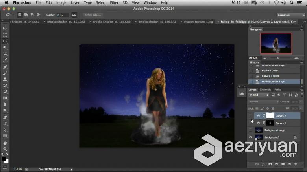The height and width of the screenshot is (172, 307).
Task: Switch to Brooke Shaden-cL-161.CR2 tab
Action: coord(66,22)
